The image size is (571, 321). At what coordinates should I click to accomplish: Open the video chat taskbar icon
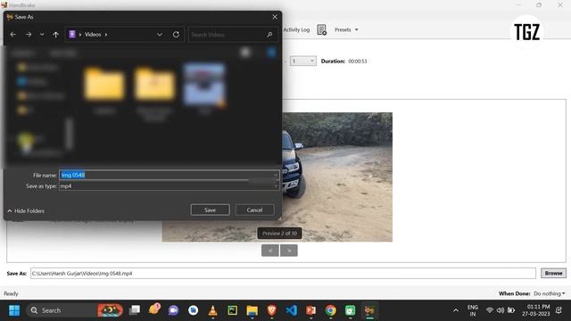(x=173, y=310)
